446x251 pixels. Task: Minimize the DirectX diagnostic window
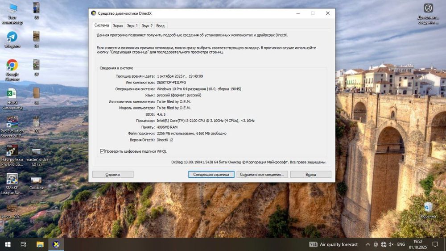click(298, 13)
